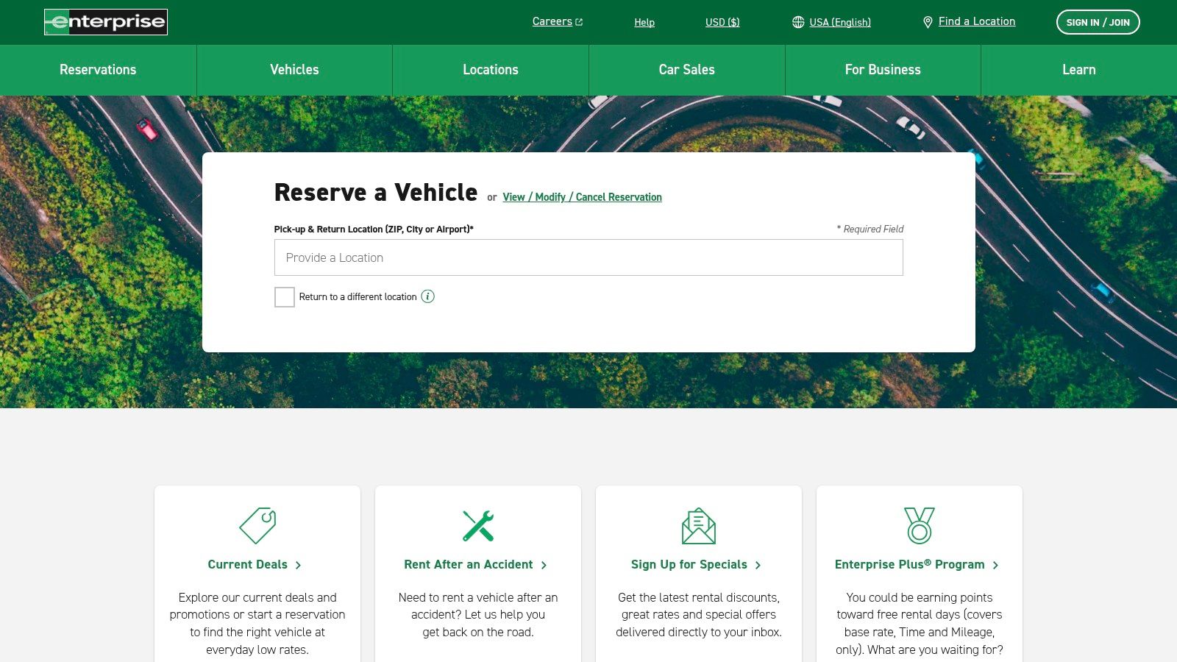Click the wrench and screwdriver icon
This screenshot has width=1177, height=662.
tap(478, 525)
